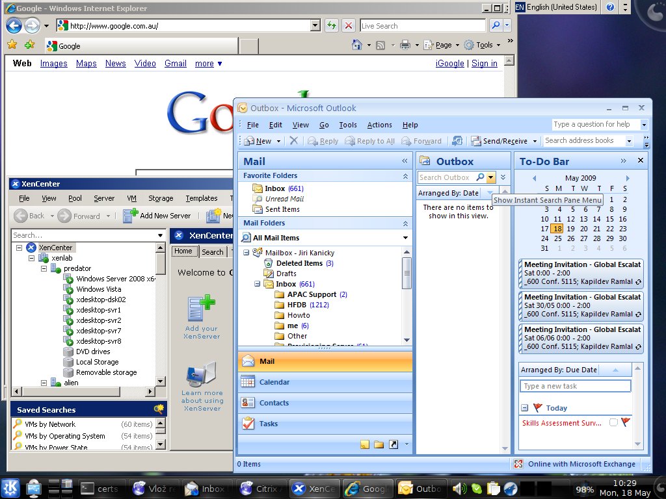
Task: Click Add to Favorites icon in IE
Action: [29, 45]
